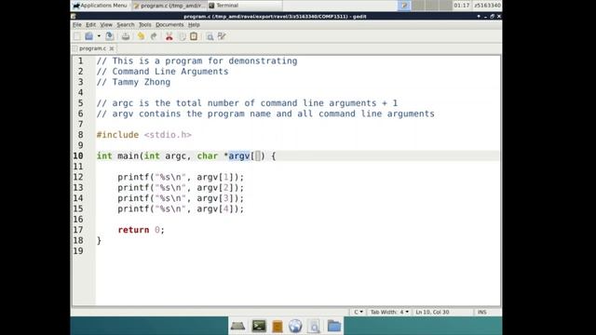This screenshot has height=335, width=596.
Task: Click the 01:17 clock in panel
Action: tap(462, 6)
